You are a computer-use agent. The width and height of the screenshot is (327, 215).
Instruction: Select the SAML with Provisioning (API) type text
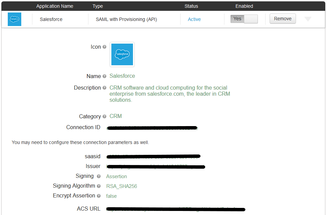point(126,19)
